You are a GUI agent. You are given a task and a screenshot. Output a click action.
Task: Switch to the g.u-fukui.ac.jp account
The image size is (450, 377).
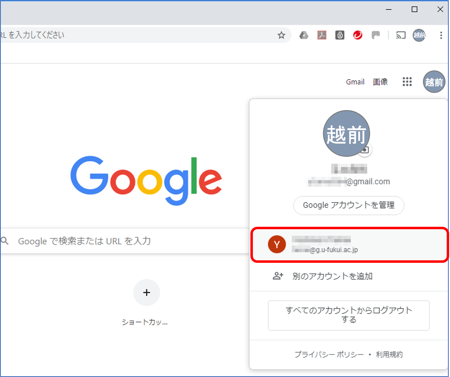pyautogui.click(x=349, y=244)
